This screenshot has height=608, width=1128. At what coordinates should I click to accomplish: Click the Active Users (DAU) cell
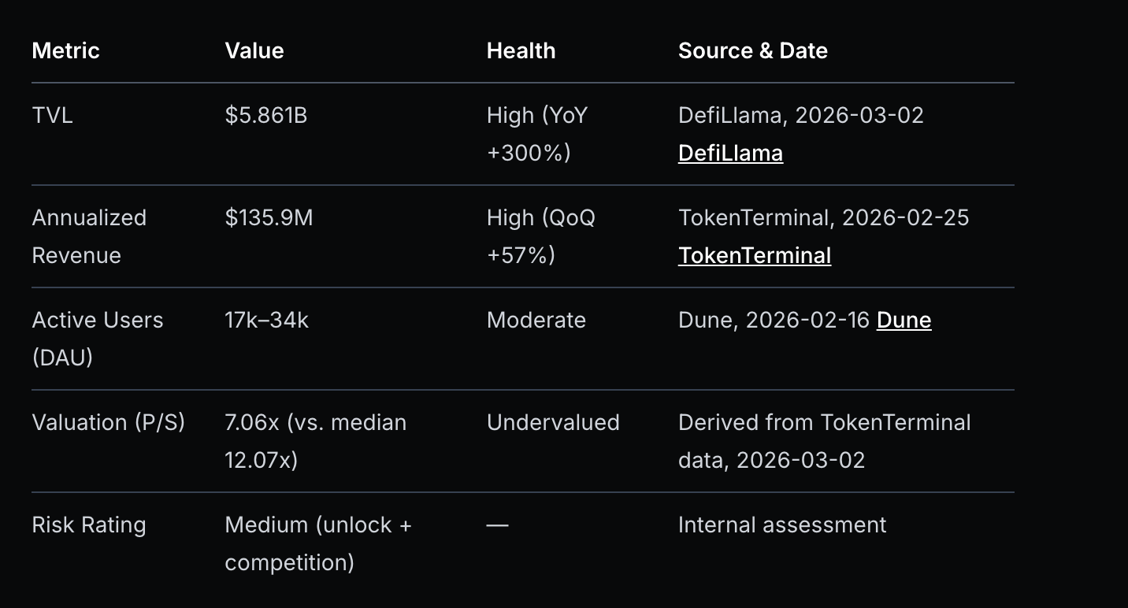pos(97,339)
